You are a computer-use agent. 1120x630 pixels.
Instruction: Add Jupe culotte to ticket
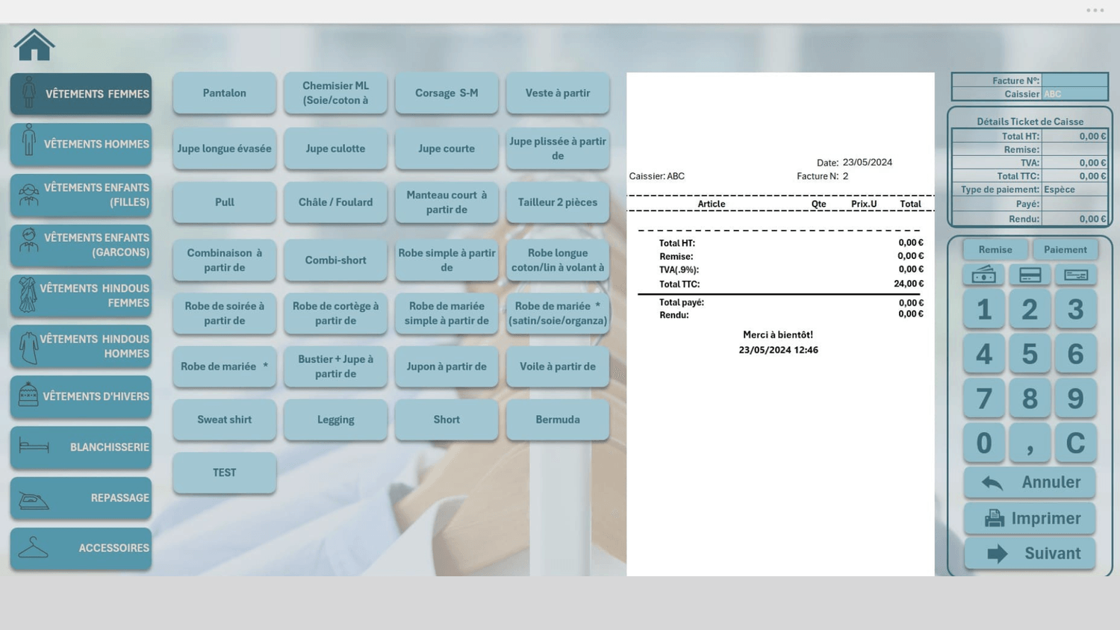pos(335,149)
